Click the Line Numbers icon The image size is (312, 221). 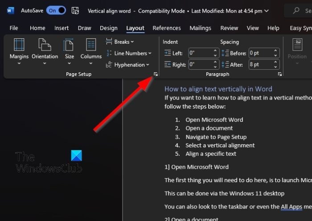109,53
